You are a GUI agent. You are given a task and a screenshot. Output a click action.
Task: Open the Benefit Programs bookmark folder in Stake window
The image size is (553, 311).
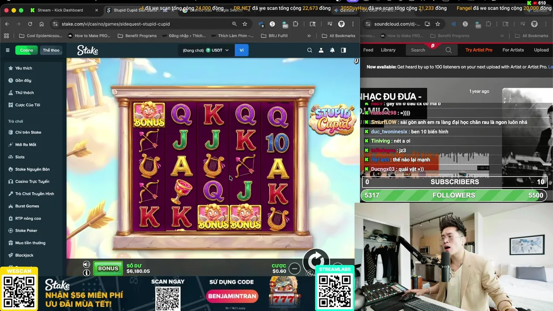click(137, 36)
